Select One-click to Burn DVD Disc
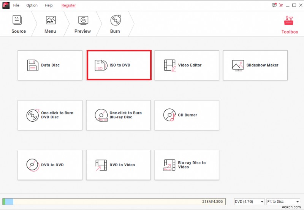Image resolution: width=304 pixels, height=210 pixels. coord(50,115)
